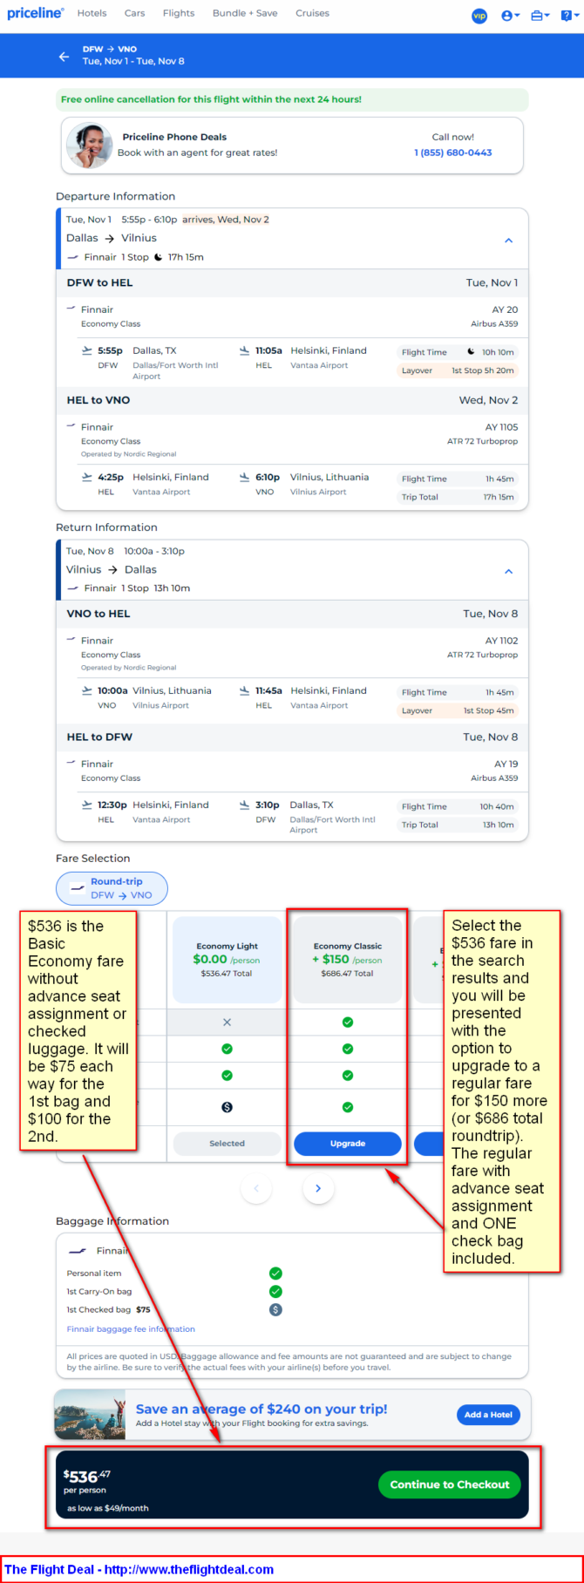
Task: Click the Finnair logo for flight AY 1105
Action: coord(71,426)
